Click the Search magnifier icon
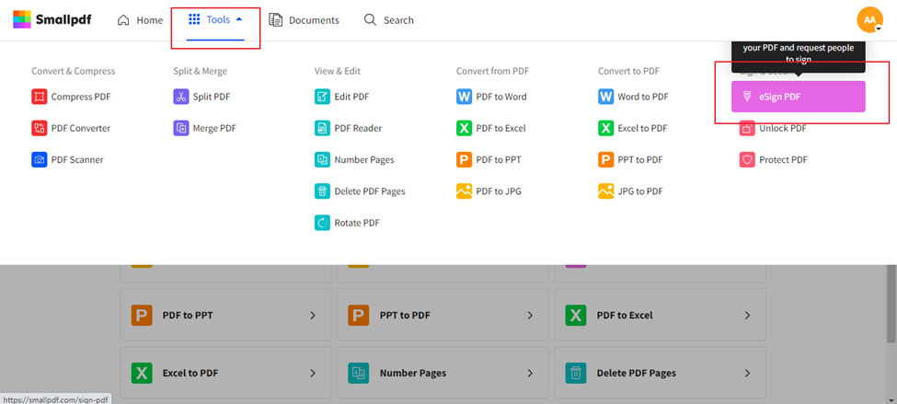The width and height of the screenshot is (897, 404). (x=370, y=20)
